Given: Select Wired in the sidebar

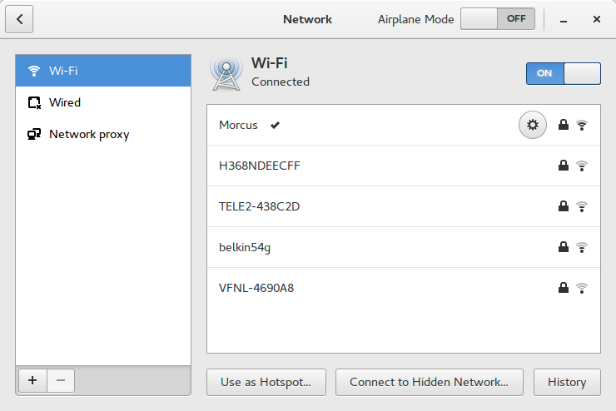Looking at the screenshot, I should (103, 102).
